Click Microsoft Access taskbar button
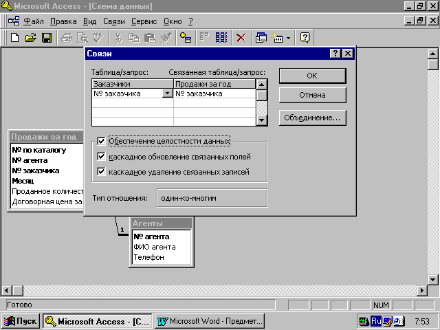The image size is (440, 330). click(98, 321)
